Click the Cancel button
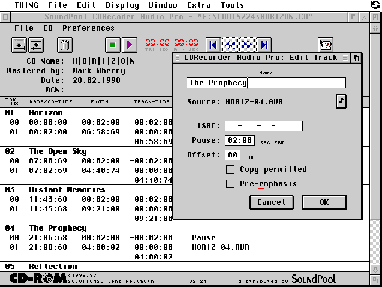The image size is (382, 287). tap(272, 202)
